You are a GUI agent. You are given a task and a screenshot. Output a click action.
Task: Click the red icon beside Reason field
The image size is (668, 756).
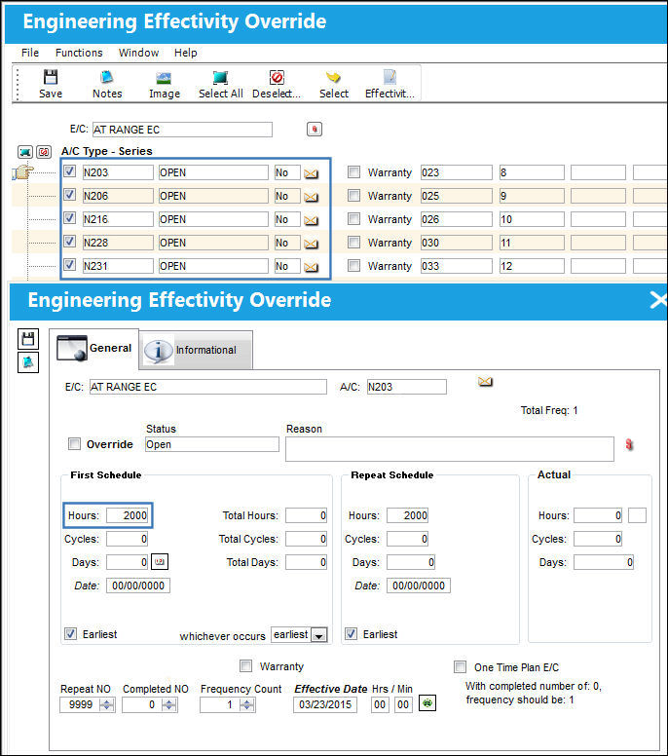(629, 444)
